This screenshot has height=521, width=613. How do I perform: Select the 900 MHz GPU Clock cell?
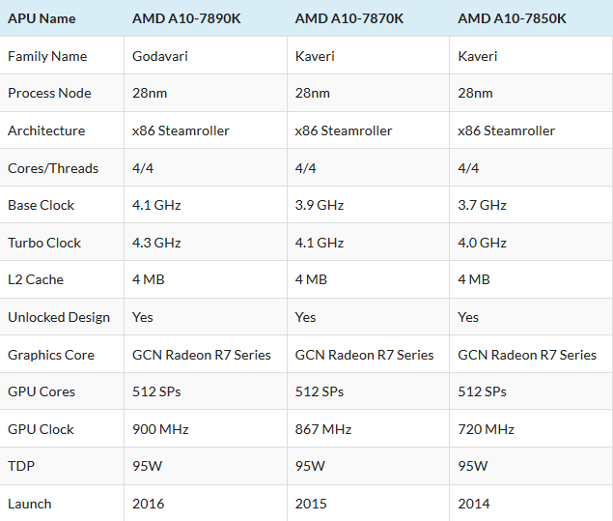click(160, 429)
